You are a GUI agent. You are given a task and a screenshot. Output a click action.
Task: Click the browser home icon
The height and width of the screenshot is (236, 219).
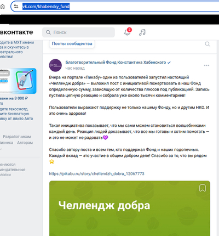tap(2, 7)
